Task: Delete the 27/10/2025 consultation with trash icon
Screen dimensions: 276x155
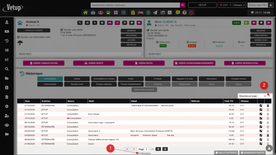Action: point(268,106)
